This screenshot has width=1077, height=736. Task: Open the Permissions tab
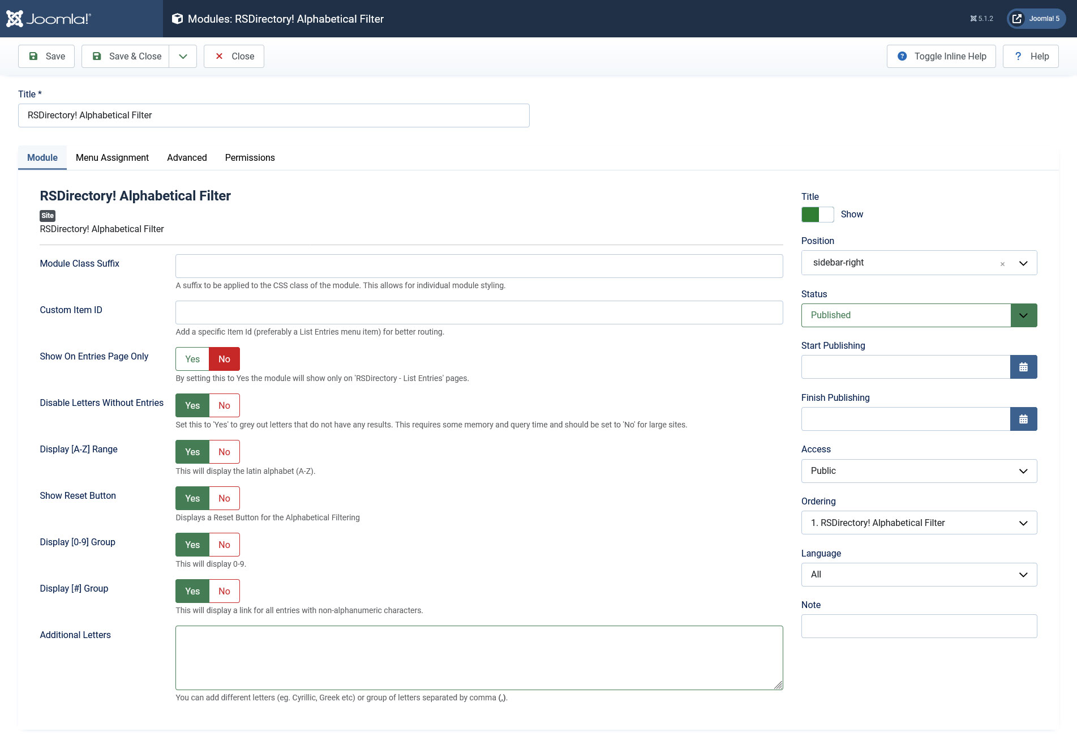point(250,157)
